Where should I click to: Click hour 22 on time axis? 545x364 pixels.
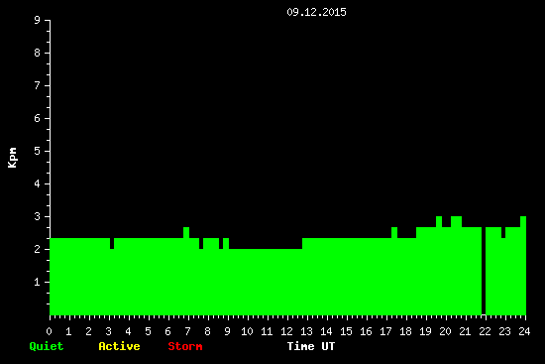click(x=485, y=331)
